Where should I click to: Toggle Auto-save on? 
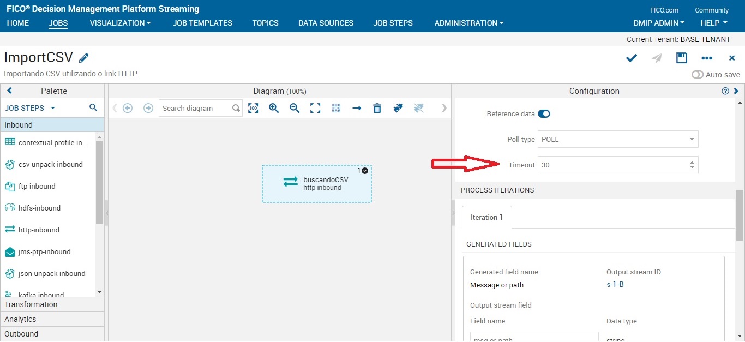point(698,75)
